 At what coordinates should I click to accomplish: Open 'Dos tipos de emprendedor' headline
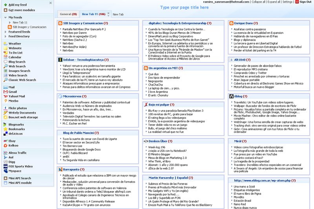(x=164, y=78)
